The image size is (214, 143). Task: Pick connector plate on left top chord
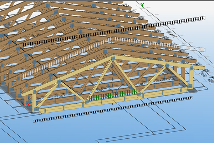tap(59, 83)
